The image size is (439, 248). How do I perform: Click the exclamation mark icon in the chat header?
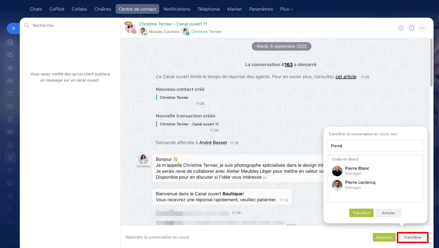tap(412, 28)
